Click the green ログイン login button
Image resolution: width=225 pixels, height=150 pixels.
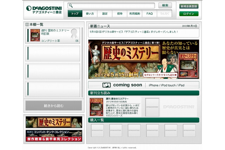coord(189,14)
